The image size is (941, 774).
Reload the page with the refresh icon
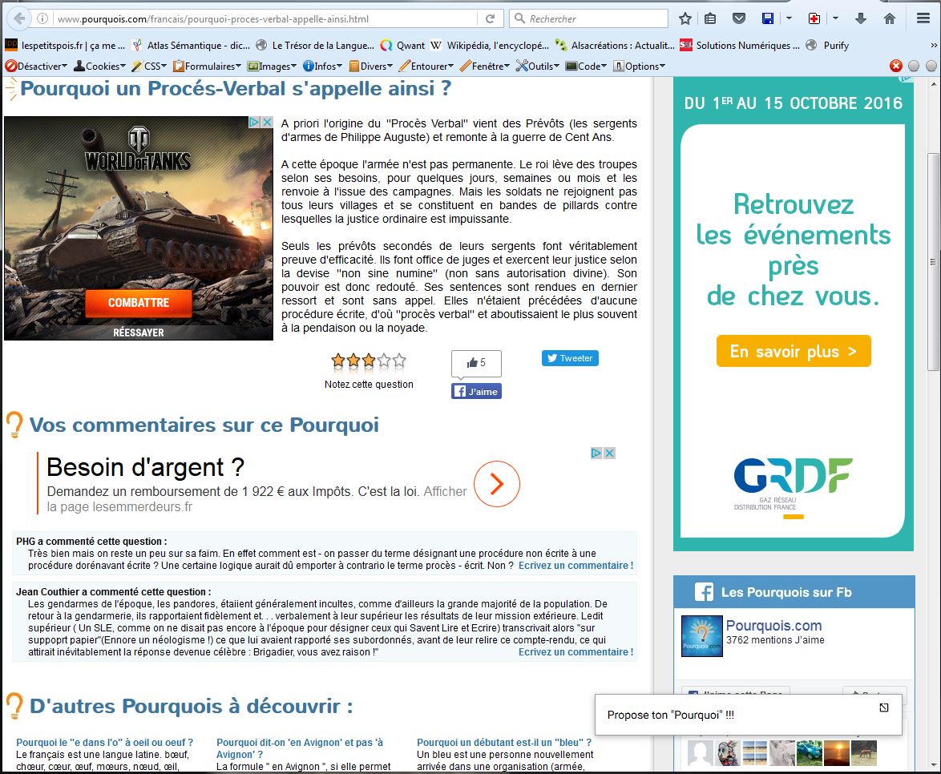click(x=490, y=18)
